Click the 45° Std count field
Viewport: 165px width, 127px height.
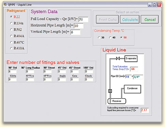tap(62, 71)
